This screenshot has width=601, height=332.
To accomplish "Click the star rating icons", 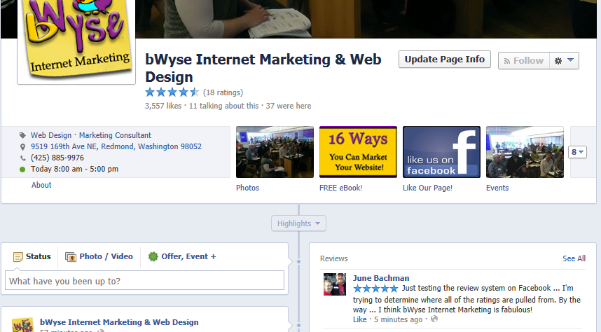I will (x=172, y=92).
